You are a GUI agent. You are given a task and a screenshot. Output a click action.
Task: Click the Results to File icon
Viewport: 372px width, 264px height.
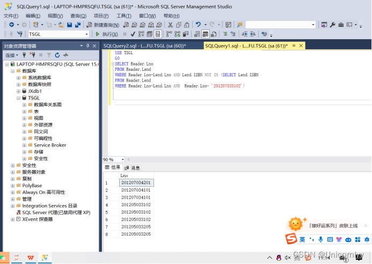(214, 34)
